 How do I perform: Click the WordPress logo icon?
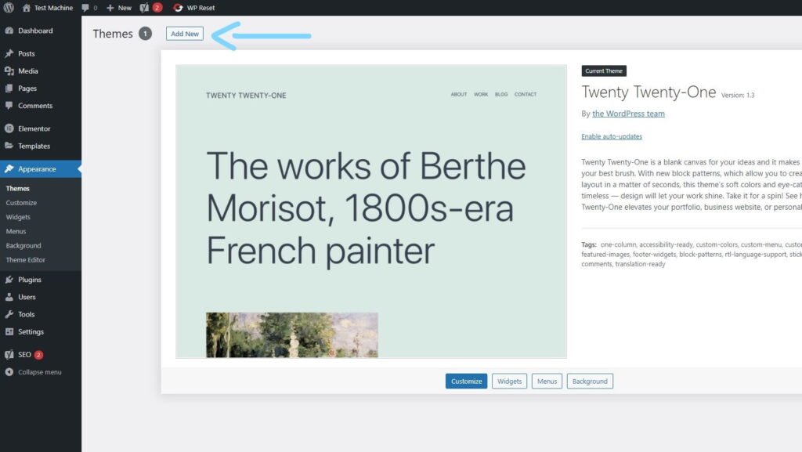(x=9, y=8)
